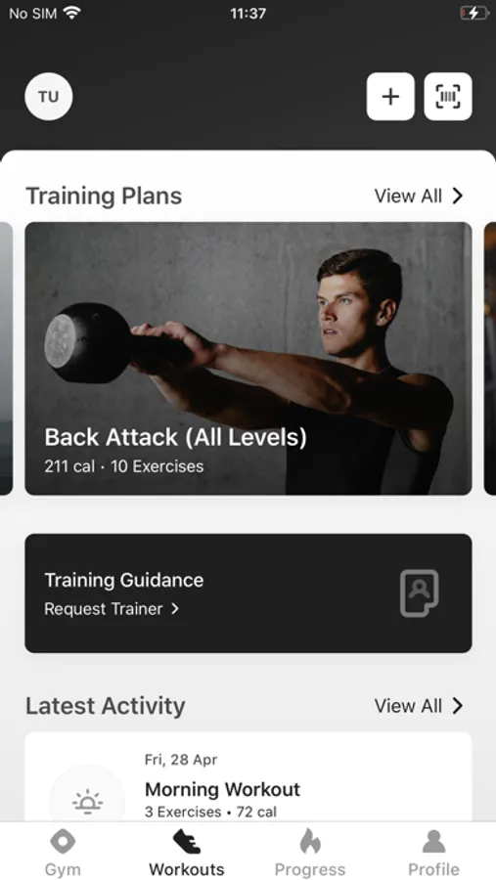Tap the Workouts shoe icon
The width and height of the screenshot is (496, 880).
[x=187, y=842]
